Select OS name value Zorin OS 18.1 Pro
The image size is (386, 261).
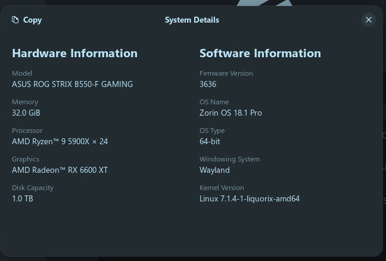pyautogui.click(x=231, y=113)
